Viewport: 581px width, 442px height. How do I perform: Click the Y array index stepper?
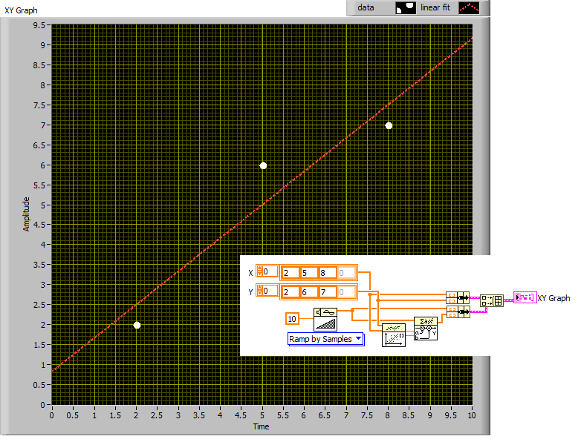click(259, 291)
